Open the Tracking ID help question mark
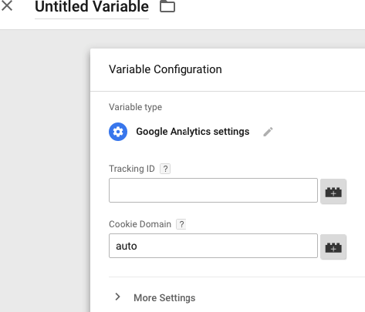Screen dimensions: 365x312 click(165, 169)
